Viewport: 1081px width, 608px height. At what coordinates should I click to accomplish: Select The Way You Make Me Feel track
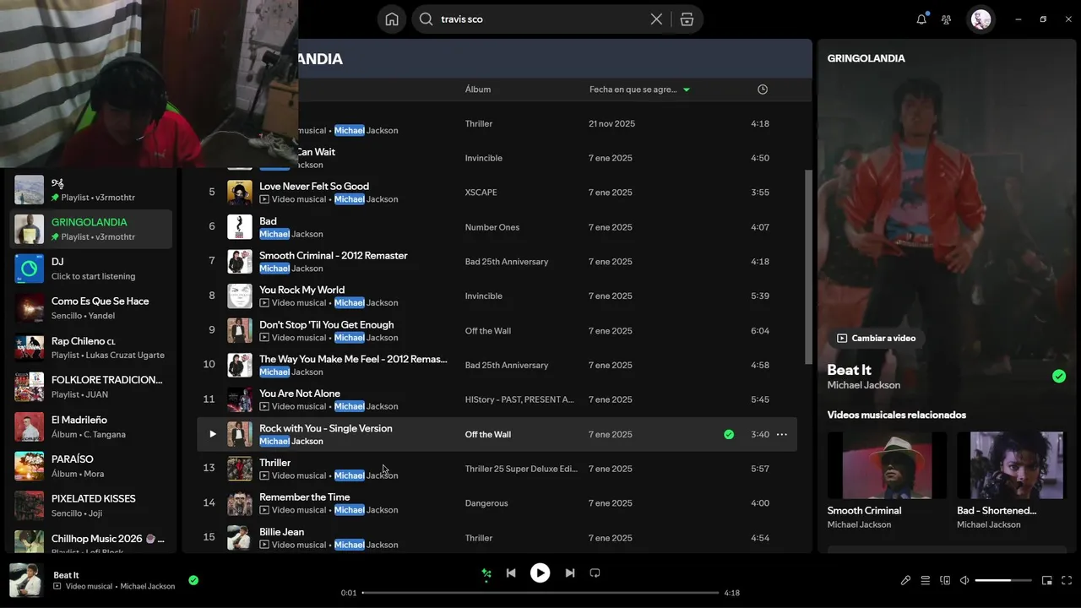point(497,365)
